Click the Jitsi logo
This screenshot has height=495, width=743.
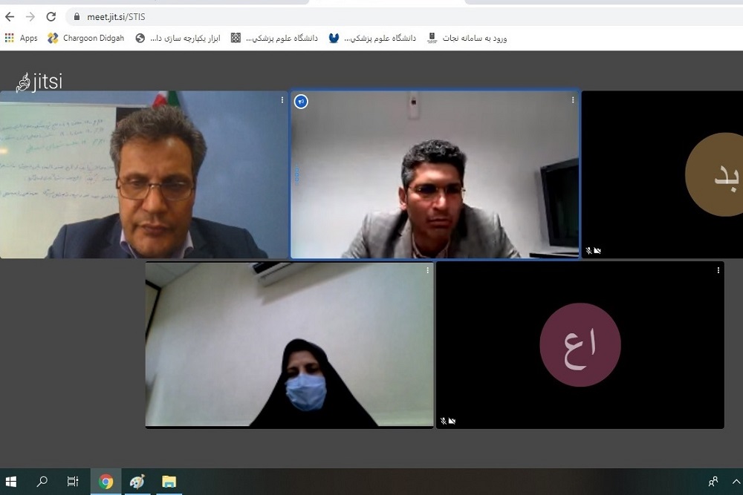(39, 82)
